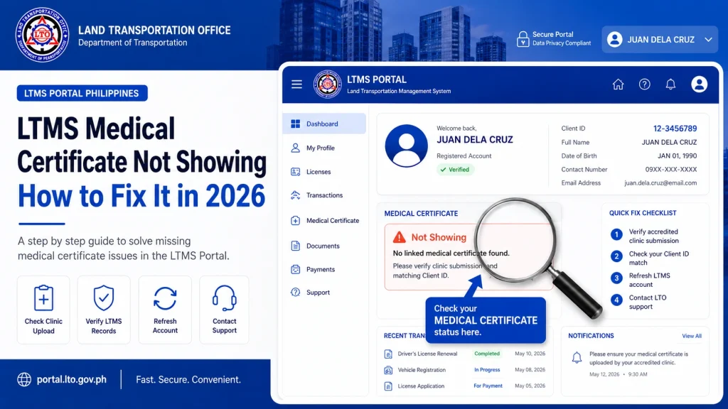Click the Secure Portal lock icon
Image resolution: width=728 pixels, height=409 pixels.
523,39
